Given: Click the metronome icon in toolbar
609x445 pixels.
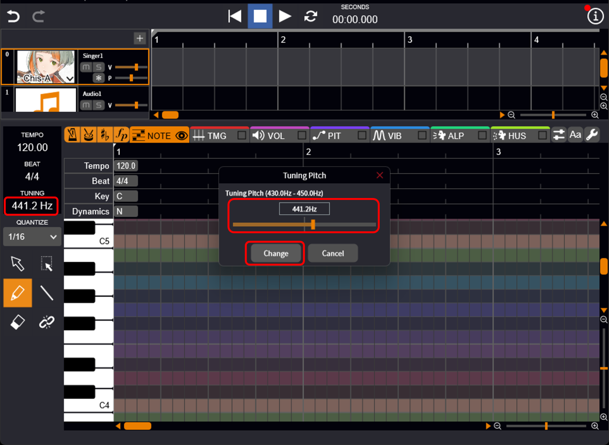Looking at the screenshot, I should pos(72,136).
